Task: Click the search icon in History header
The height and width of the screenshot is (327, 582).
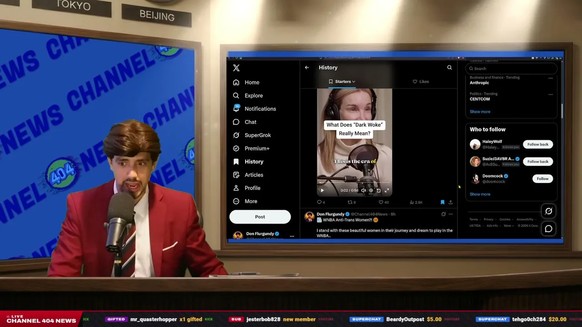Action: point(449,68)
